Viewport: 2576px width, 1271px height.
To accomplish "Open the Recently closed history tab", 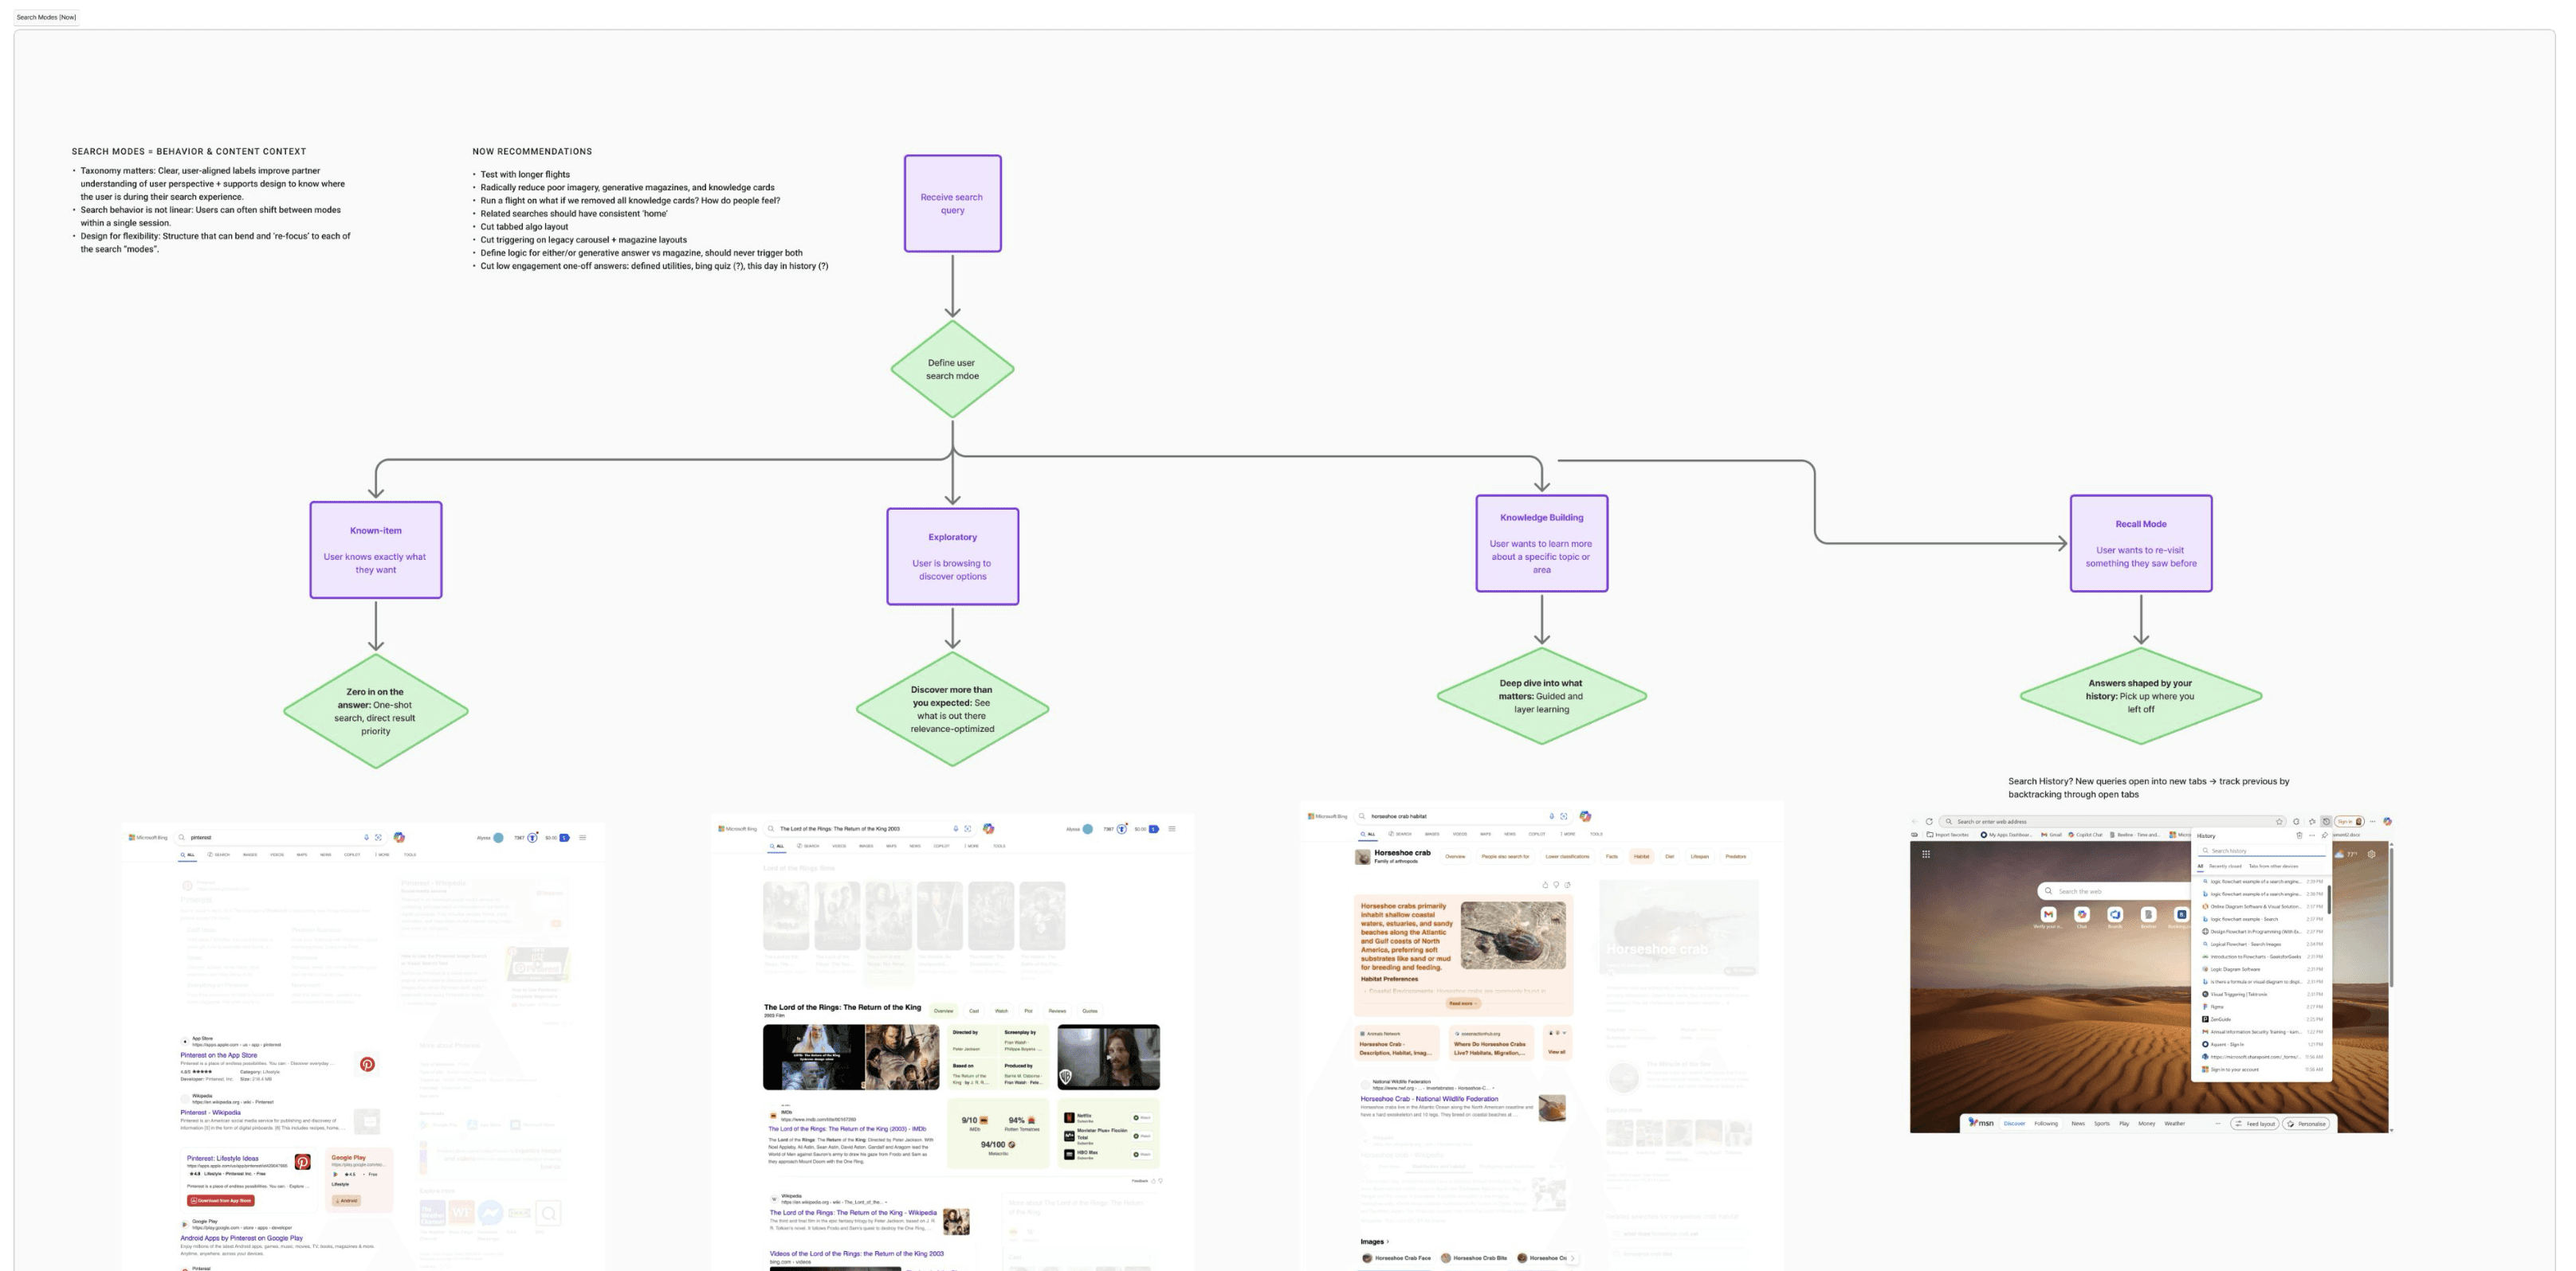I will click(2225, 866).
